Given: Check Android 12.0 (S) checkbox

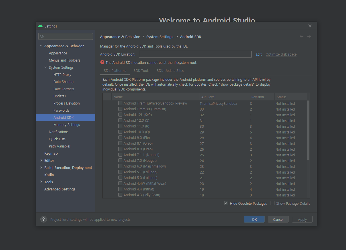Looking at the screenshot, I should [x=120, y=120].
